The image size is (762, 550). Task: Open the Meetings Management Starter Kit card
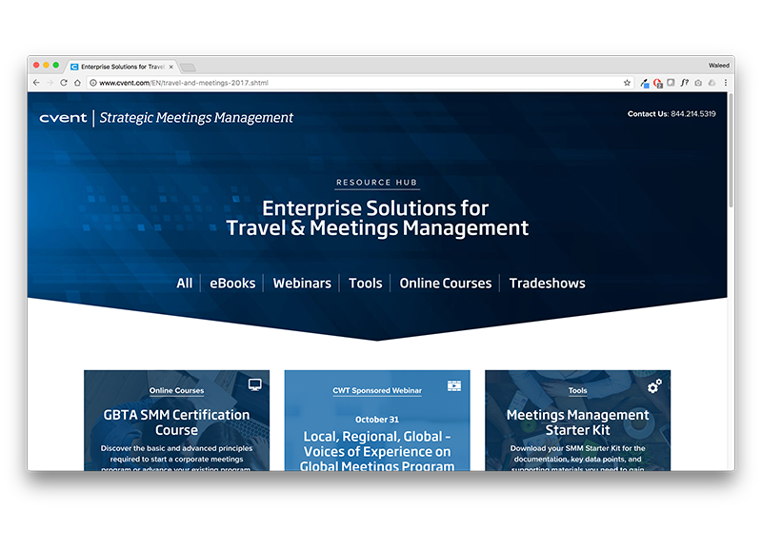577,422
